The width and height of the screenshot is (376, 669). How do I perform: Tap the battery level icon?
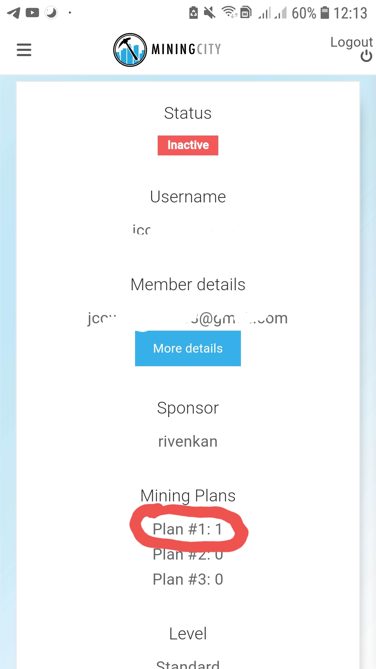324,13
